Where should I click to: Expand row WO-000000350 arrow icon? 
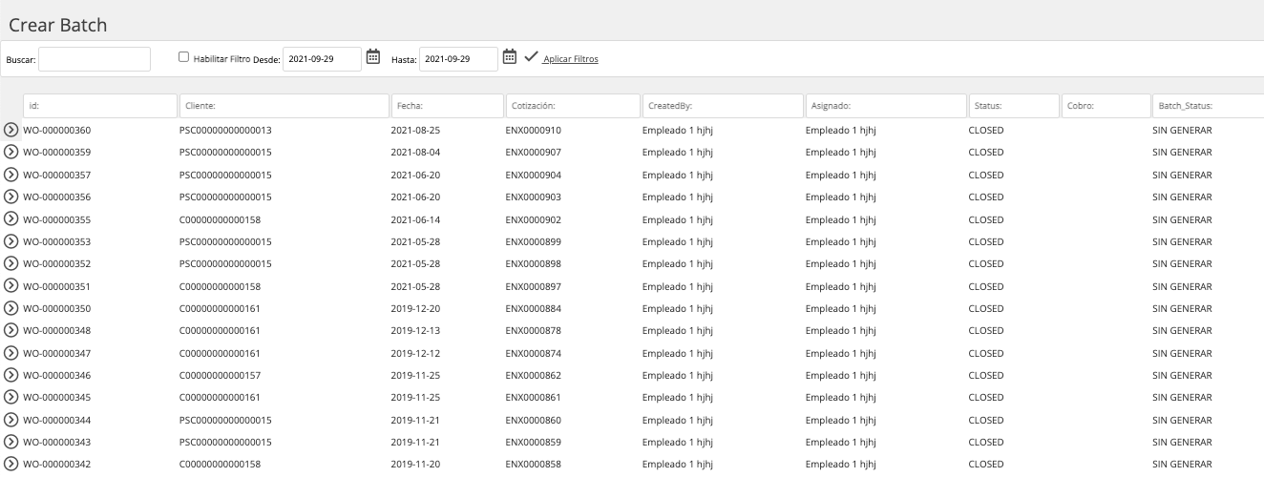coord(11,308)
